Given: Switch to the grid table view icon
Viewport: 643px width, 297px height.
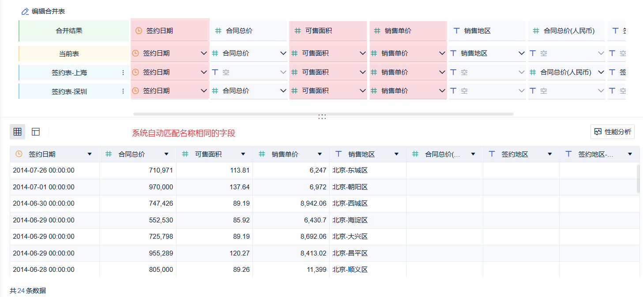Looking at the screenshot, I should click(x=18, y=132).
